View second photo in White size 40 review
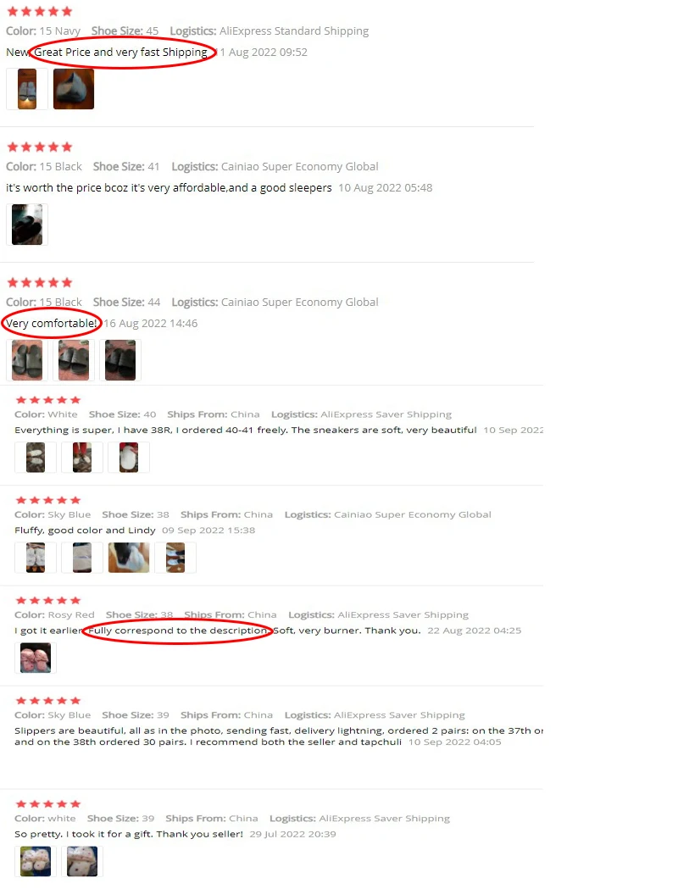The width and height of the screenshot is (678, 889). pos(82,457)
